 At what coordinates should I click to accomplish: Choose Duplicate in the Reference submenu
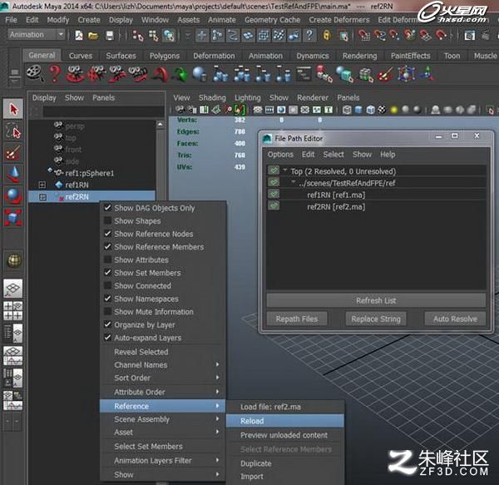(x=285, y=463)
